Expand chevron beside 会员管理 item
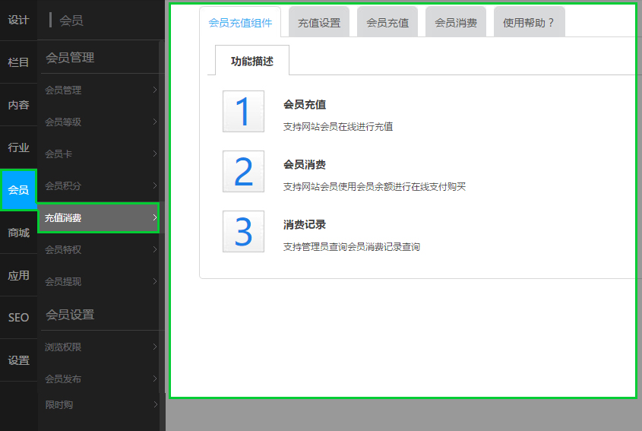The width and height of the screenshot is (642, 431). click(x=155, y=90)
